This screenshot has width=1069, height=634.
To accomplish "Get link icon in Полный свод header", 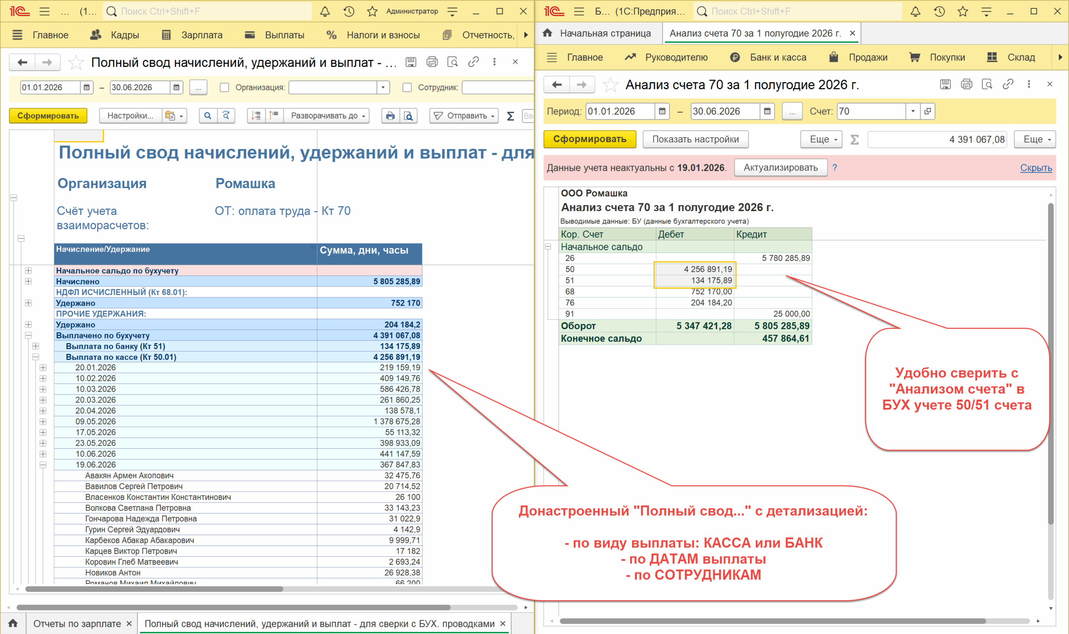I will pos(473,62).
